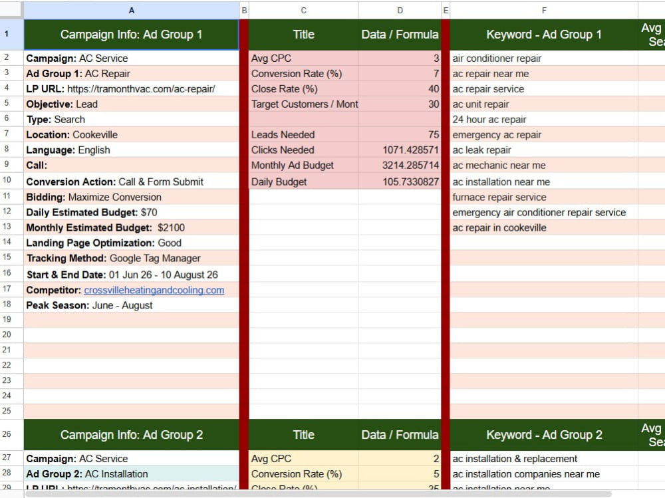
Task: Select the 'ac repair near me' keyword cell
Action: tap(544, 73)
